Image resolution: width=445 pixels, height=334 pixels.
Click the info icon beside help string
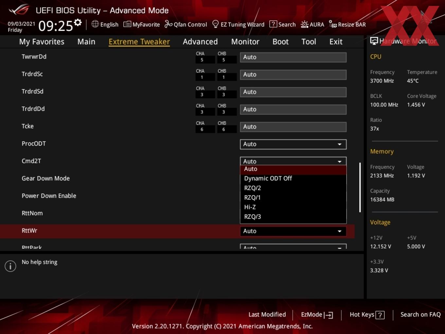coord(10,266)
